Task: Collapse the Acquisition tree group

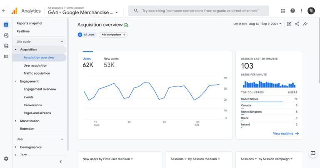Action: (16, 50)
